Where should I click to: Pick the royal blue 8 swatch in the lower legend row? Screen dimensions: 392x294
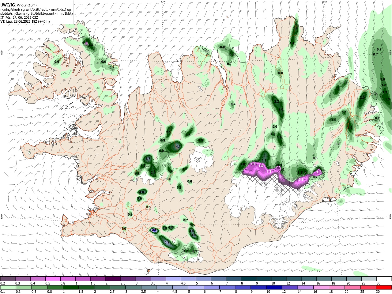point(242,287)
